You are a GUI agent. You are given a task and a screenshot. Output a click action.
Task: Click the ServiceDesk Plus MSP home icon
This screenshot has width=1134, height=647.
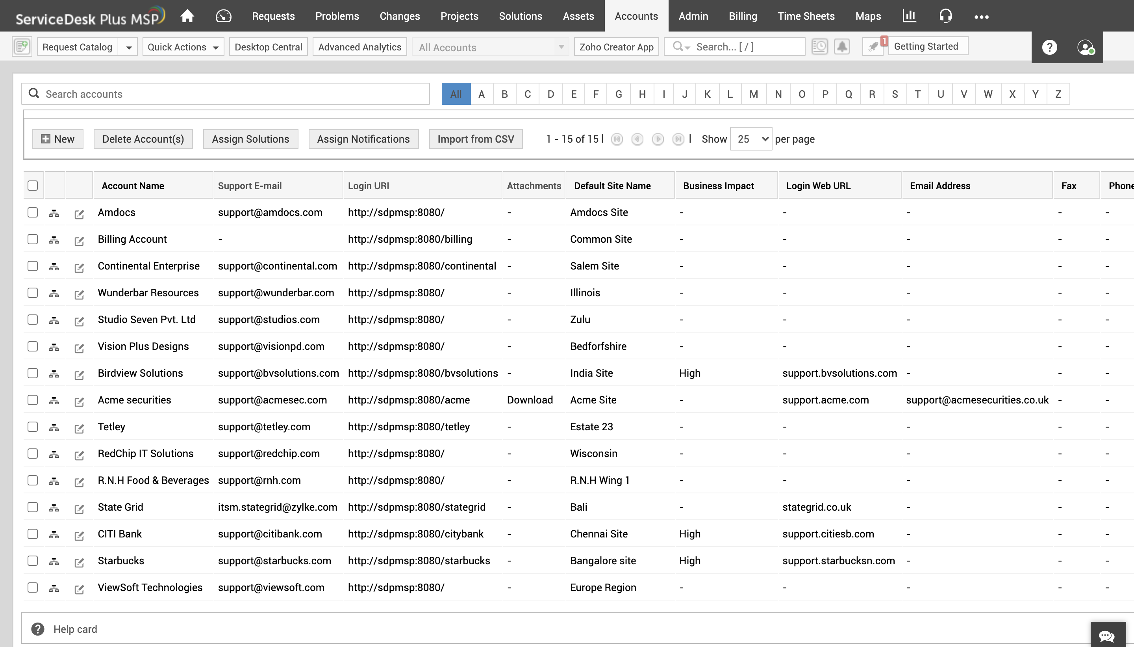(186, 16)
